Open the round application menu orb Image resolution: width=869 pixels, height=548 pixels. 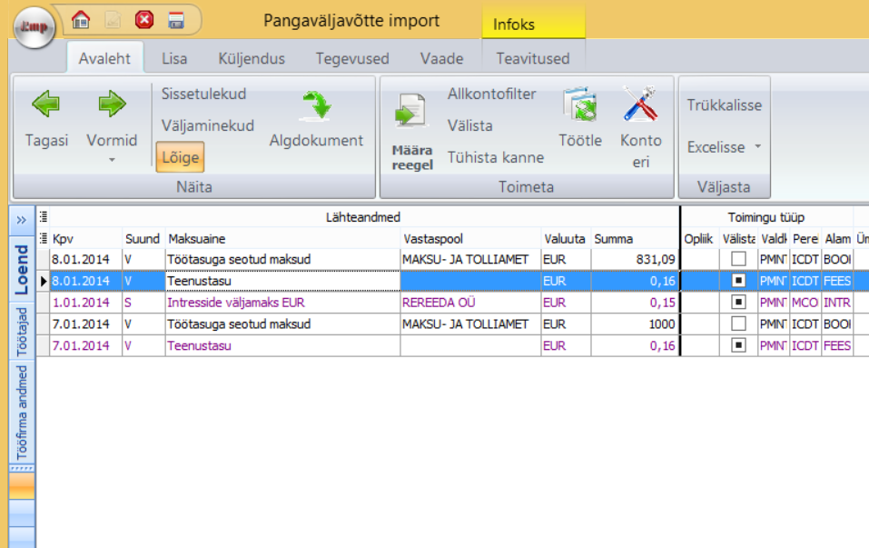pyautogui.click(x=34, y=27)
